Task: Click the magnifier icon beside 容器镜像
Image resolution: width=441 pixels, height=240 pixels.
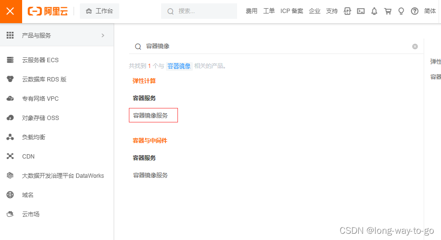Action: (x=138, y=46)
